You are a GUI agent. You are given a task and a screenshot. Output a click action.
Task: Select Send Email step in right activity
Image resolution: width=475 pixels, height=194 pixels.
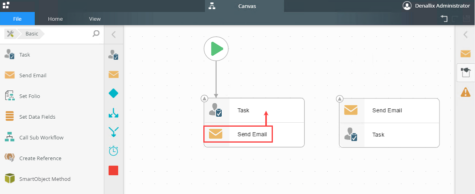(x=389, y=110)
